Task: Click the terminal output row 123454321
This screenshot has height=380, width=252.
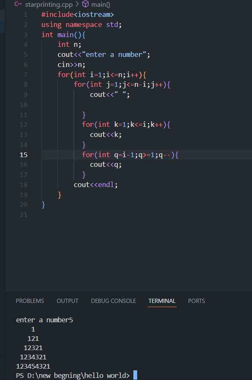Action: (x=33, y=366)
